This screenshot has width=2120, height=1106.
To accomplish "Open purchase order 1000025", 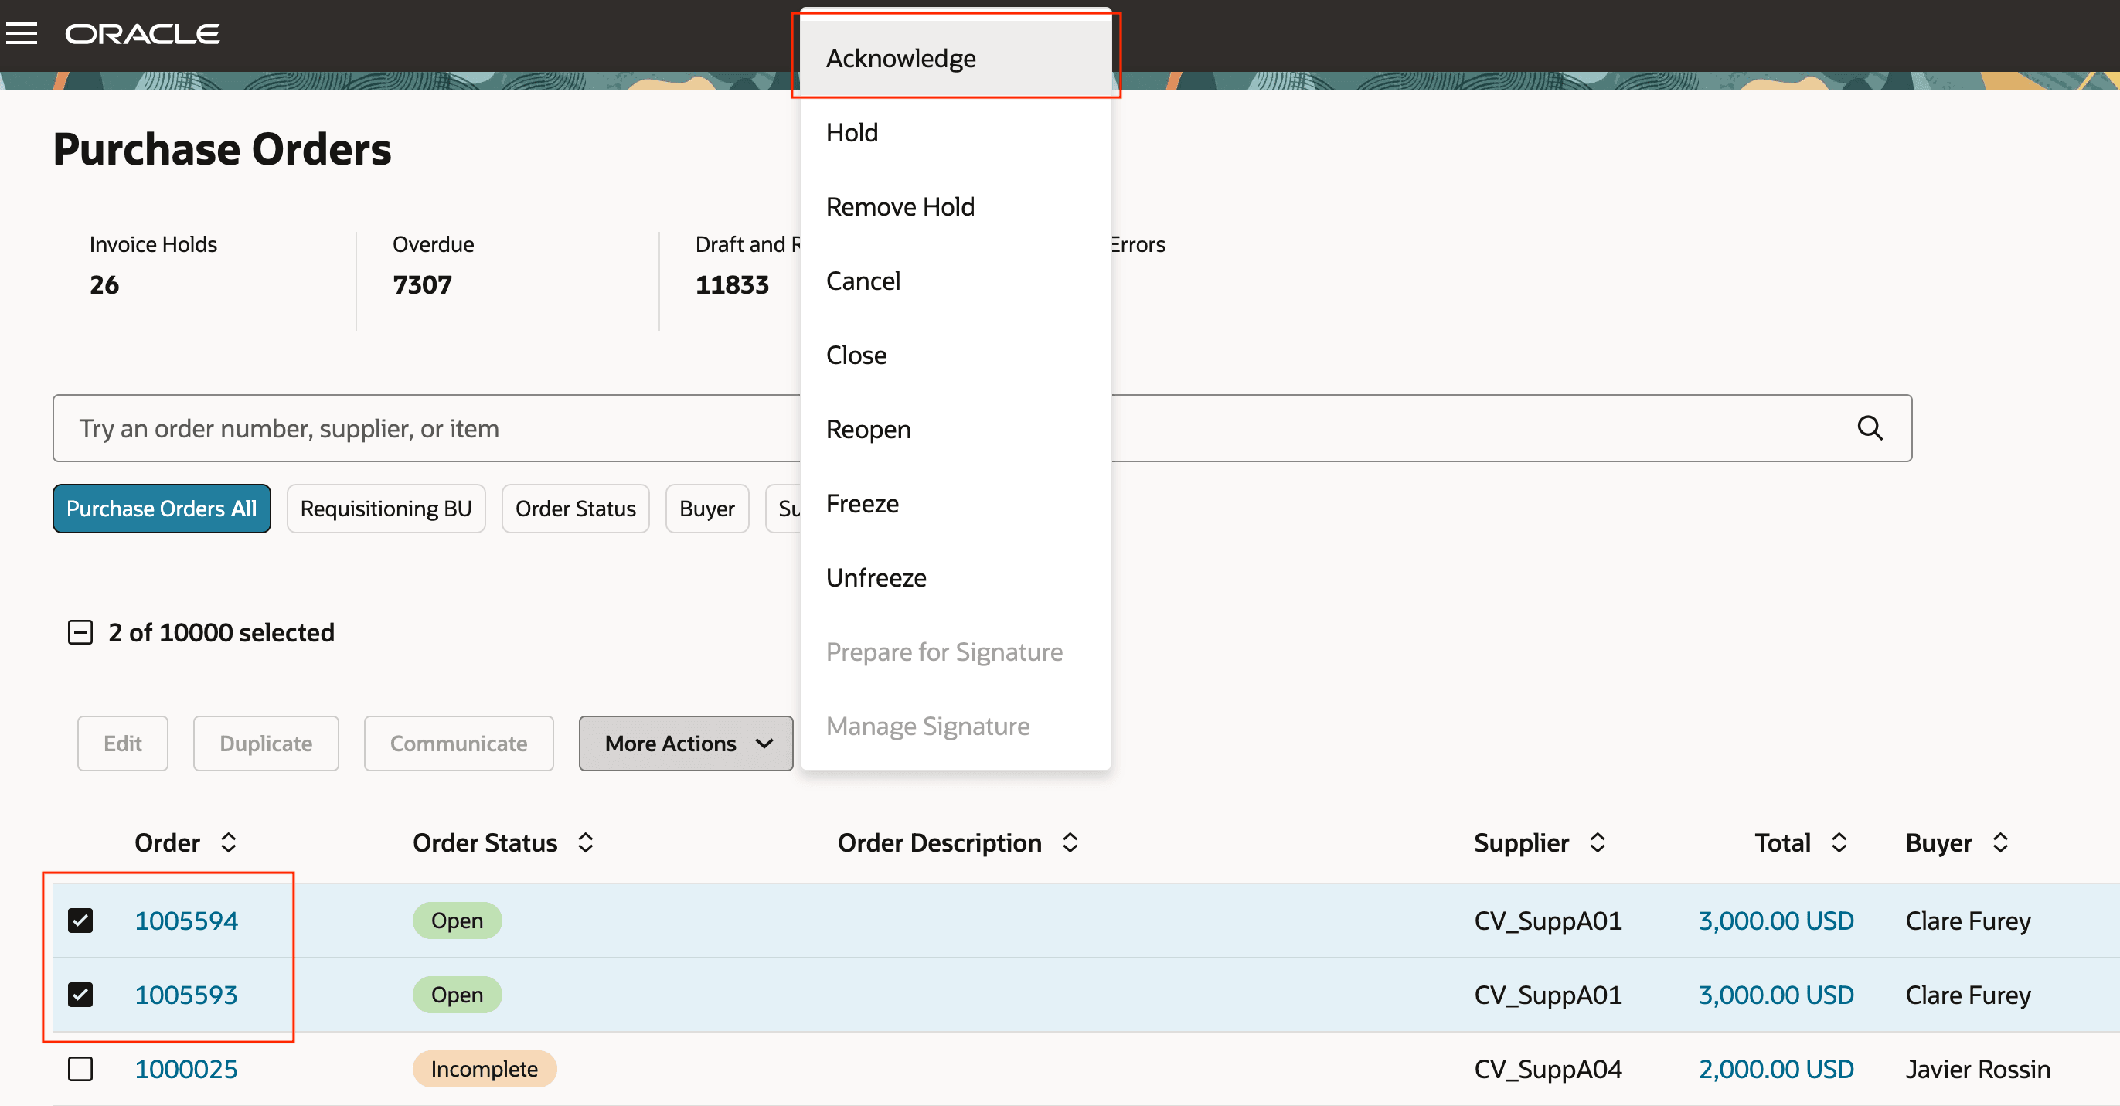I will (x=186, y=1068).
